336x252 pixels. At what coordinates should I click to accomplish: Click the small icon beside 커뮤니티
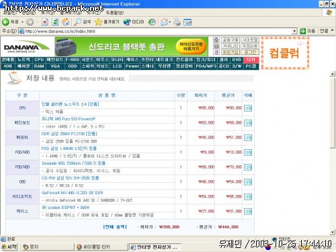(x=216, y=46)
